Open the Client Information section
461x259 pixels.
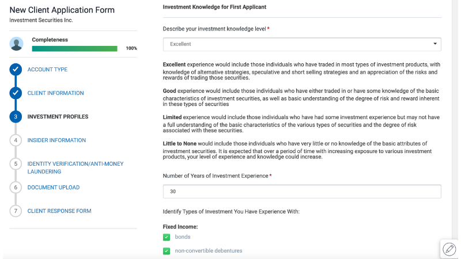point(55,93)
